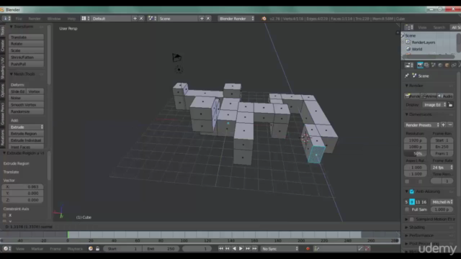The width and height of the screenshot is (461, 259).
Task: Play the animation forward
Action: 241,249
